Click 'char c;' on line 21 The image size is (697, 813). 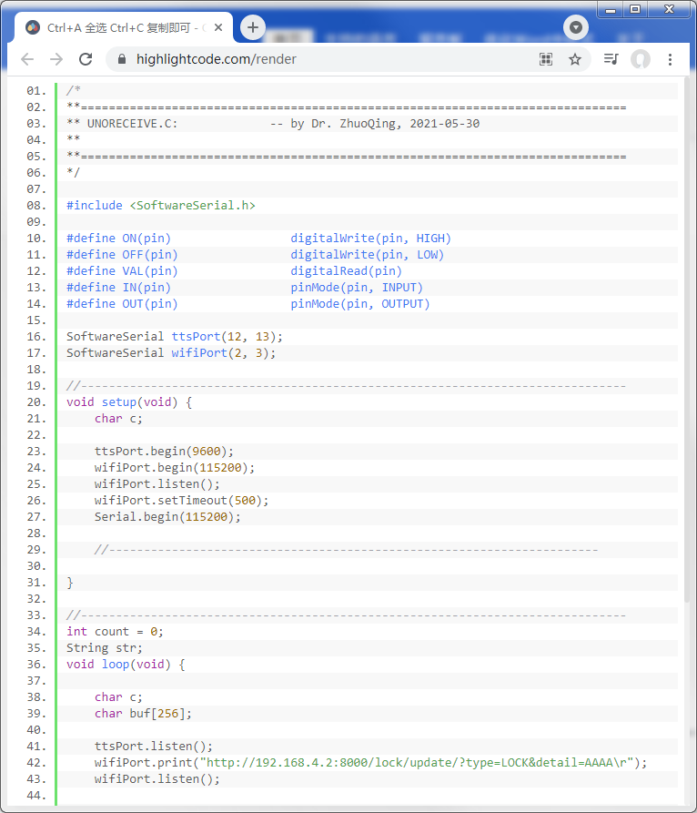118,419
